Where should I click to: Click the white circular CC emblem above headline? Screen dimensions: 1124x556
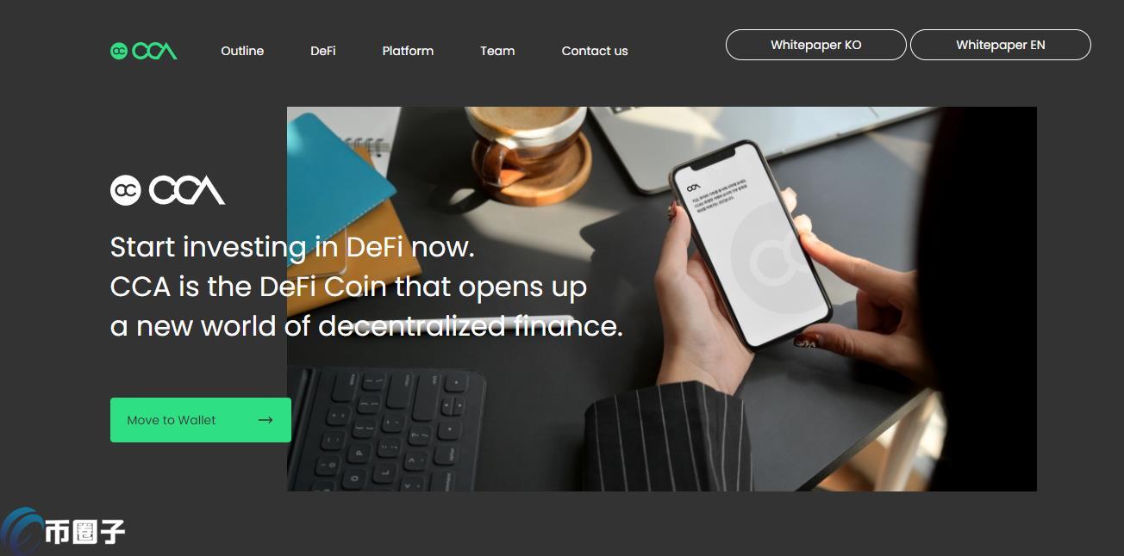(126, 190)
